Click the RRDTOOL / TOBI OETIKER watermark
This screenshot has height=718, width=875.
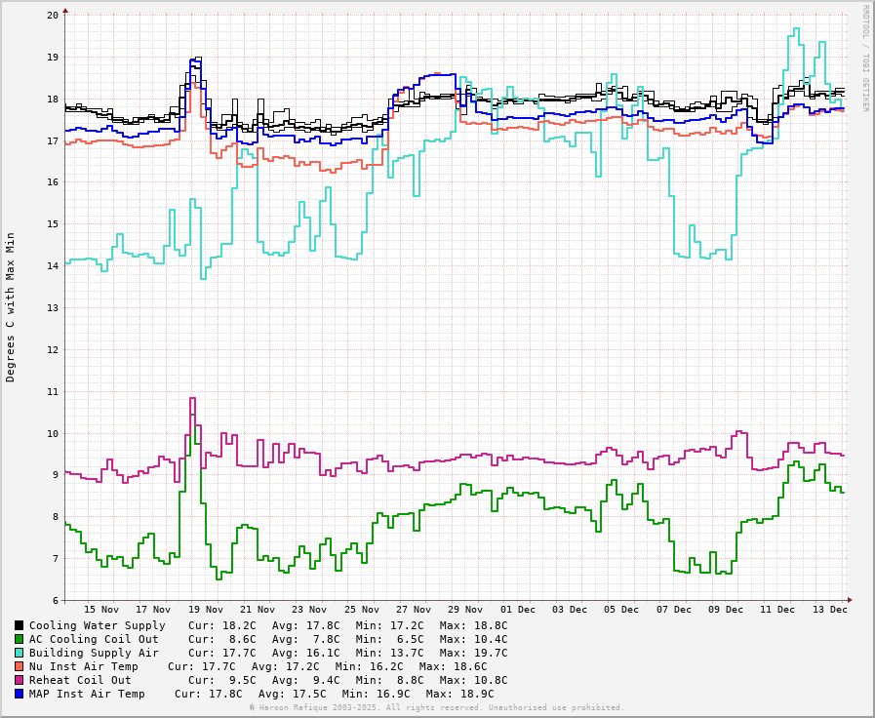point(864,58)
